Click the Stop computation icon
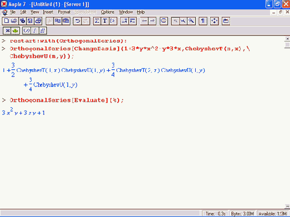This screenshot has width=290, height=217. point(164,21)
